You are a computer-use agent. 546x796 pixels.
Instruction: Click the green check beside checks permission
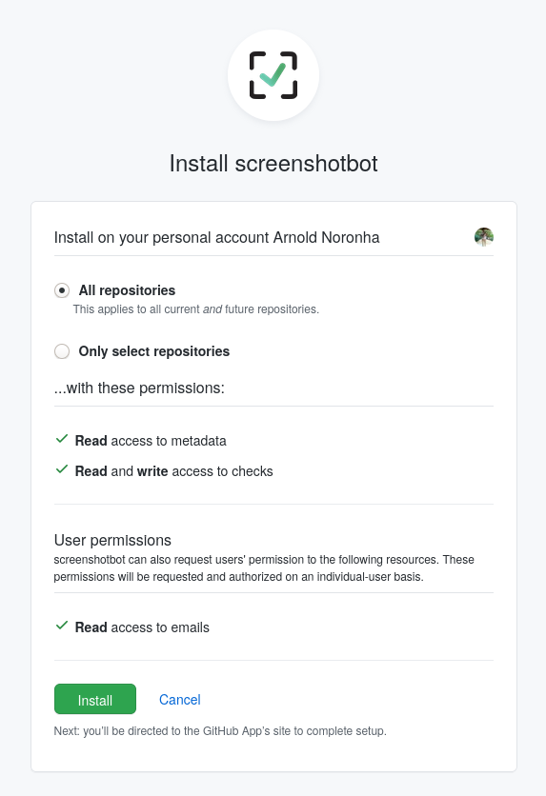pos(61,469)
